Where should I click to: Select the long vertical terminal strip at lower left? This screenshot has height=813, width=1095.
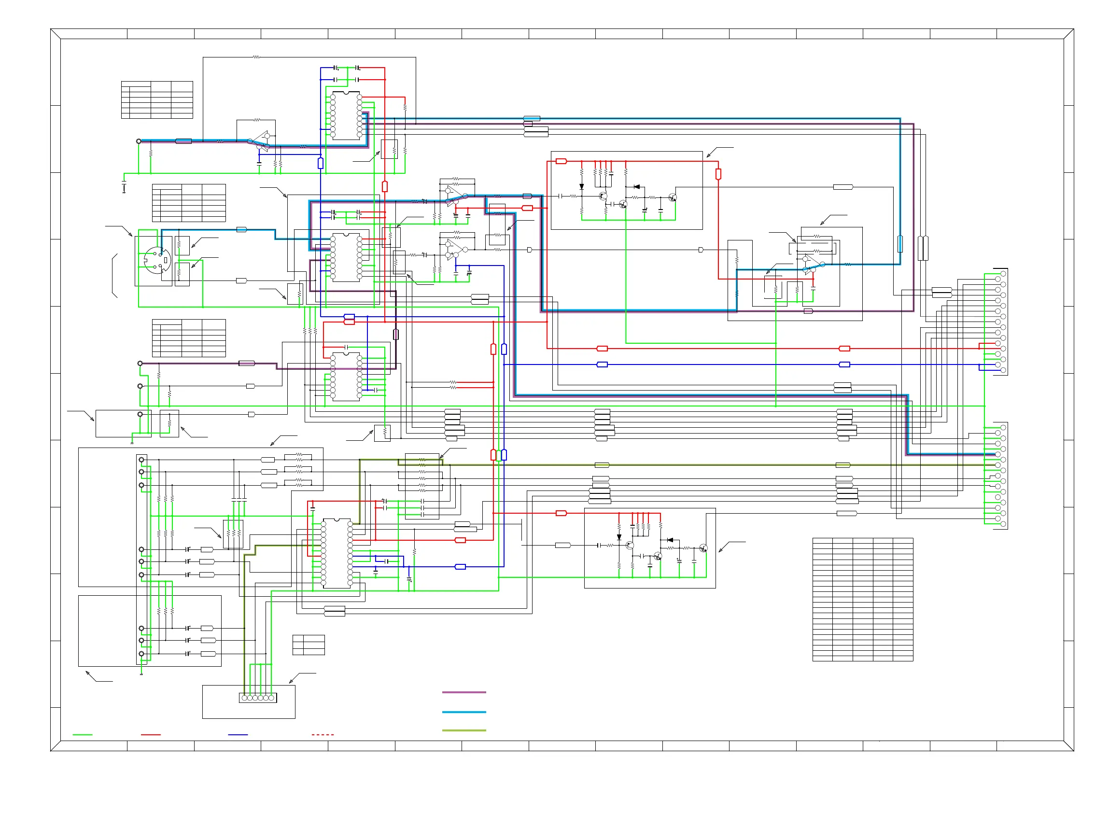coord(142,560)
